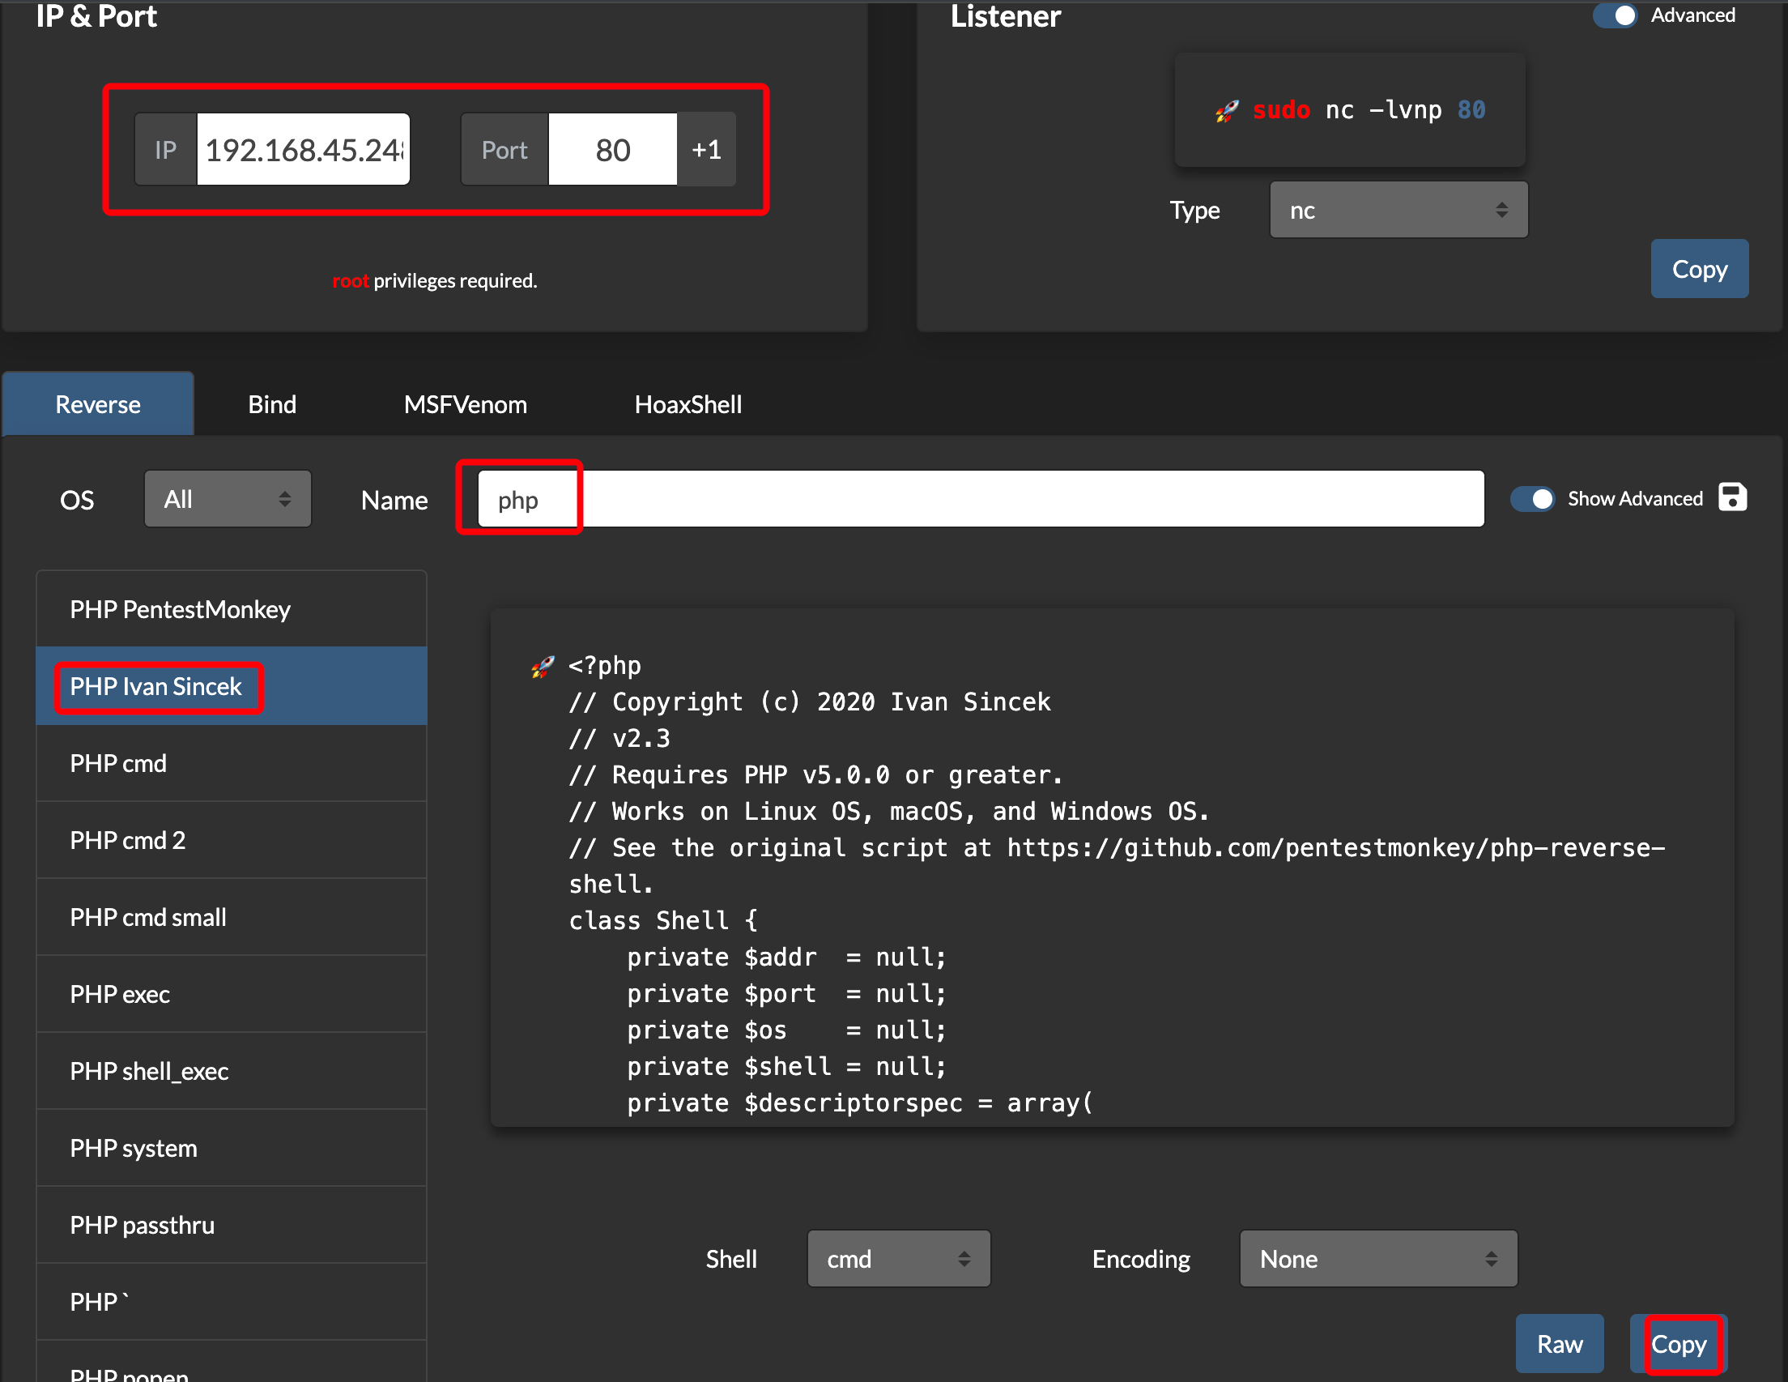This screenshot has width=1788, height=1382.
Task: Open the Encoding None dropdown
Action: 1377,1258
